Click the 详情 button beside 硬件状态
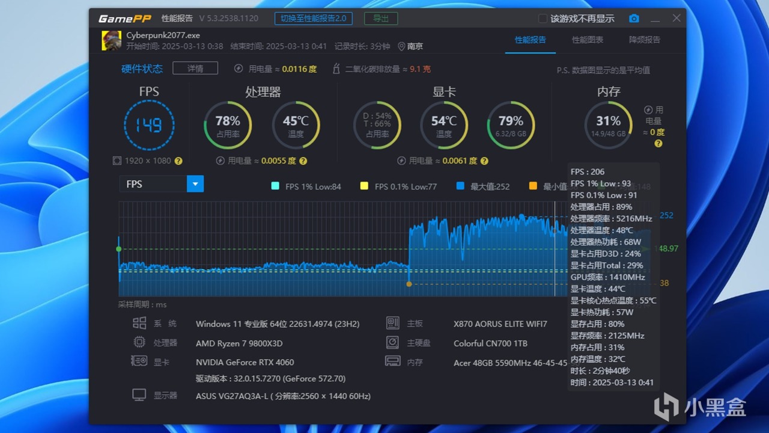769x433 pixels. tap(195, 69)
